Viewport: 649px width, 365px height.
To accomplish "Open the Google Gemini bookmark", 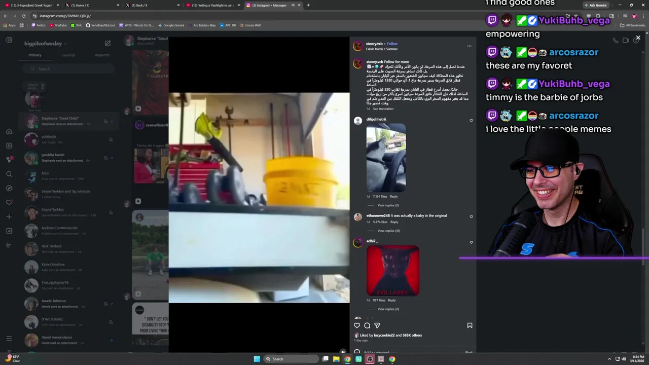I will tap(171, 25).
